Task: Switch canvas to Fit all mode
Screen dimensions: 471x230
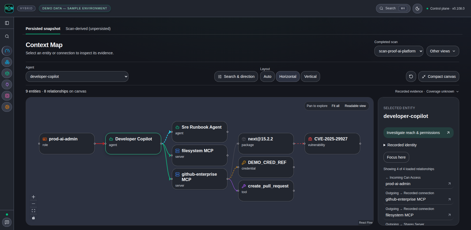Action: pos(335,106)
